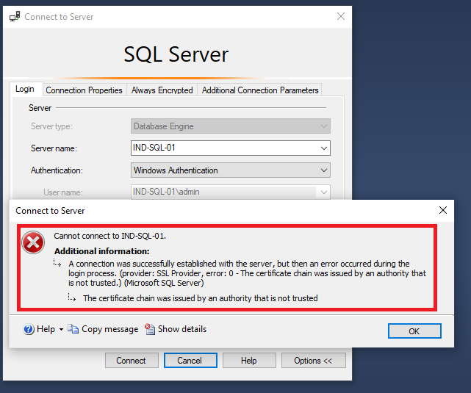This screenshot has width=471, height=393.
Task: Open the Help question mark icon
Action: click(29, 329)
